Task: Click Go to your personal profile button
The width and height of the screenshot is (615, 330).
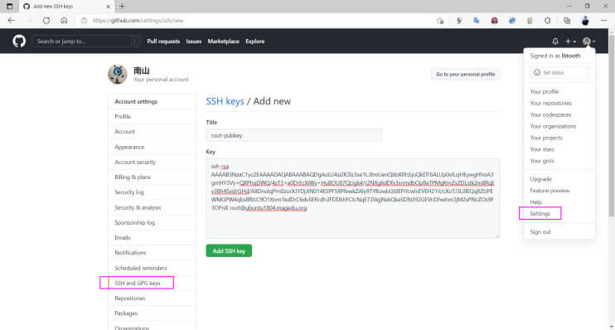Action: point(465,74)
